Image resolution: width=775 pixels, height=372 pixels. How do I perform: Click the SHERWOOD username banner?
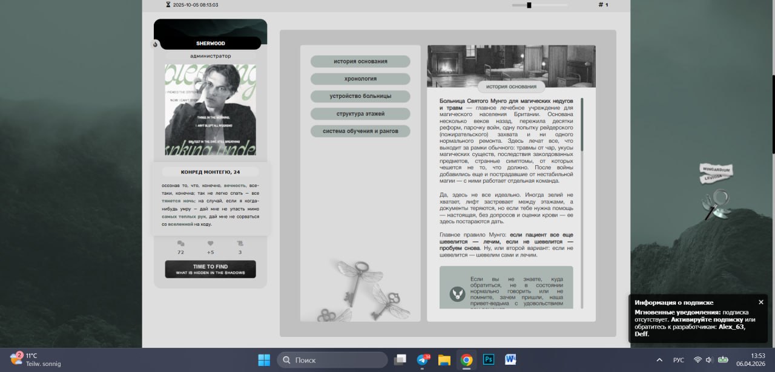(210, 44)
